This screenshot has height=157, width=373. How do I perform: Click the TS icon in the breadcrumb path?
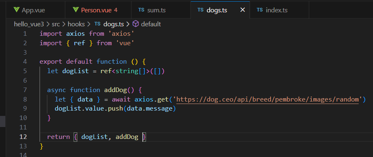coord(97,24)
